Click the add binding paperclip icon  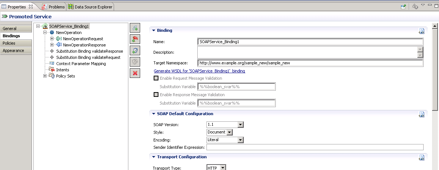135,28
